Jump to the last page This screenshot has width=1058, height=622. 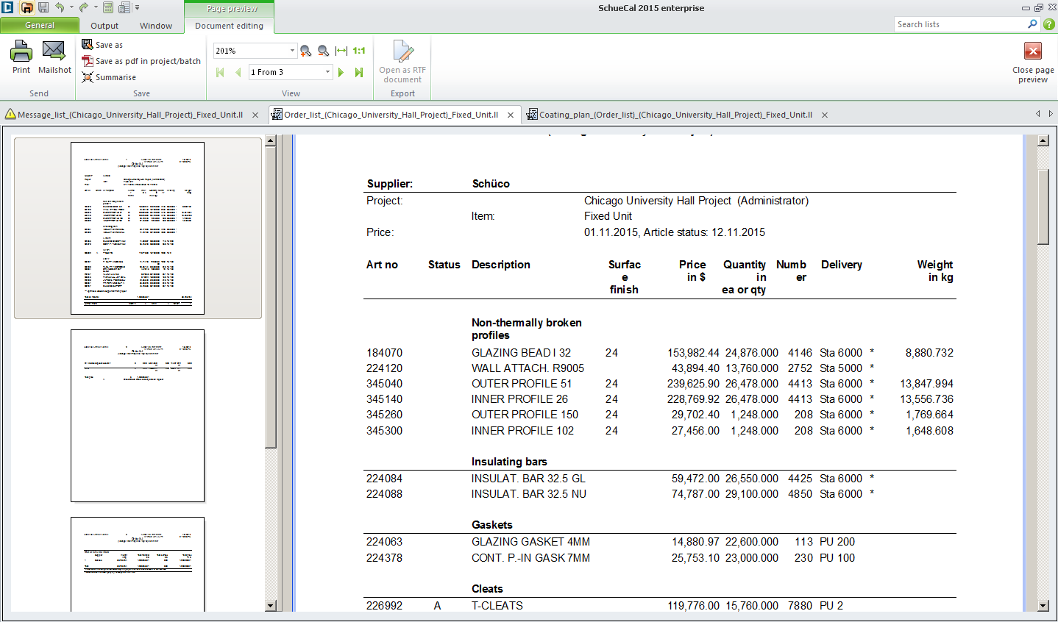click(359, 72)
